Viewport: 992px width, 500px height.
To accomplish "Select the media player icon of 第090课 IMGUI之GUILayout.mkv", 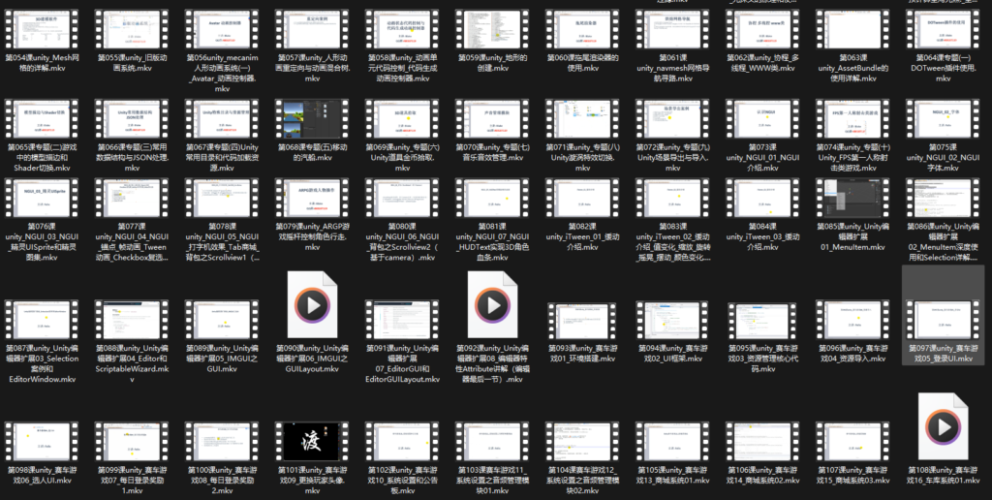I will pyautogui.click(x=312, y=305).
